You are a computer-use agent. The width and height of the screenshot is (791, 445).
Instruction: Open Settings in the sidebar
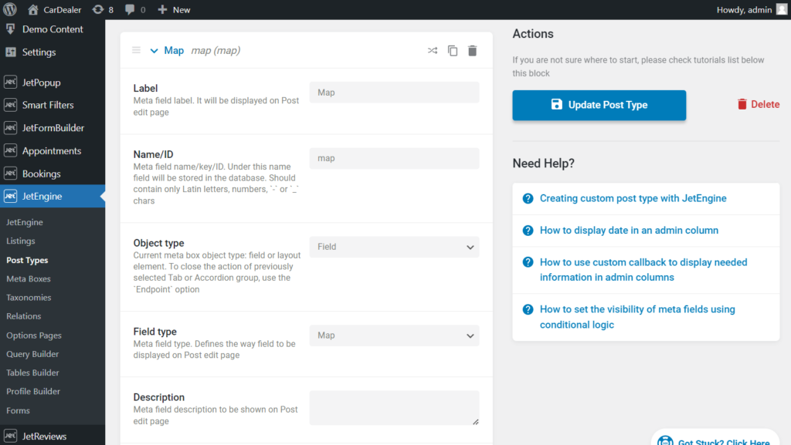pyautogui.click(x=39, y=52)
